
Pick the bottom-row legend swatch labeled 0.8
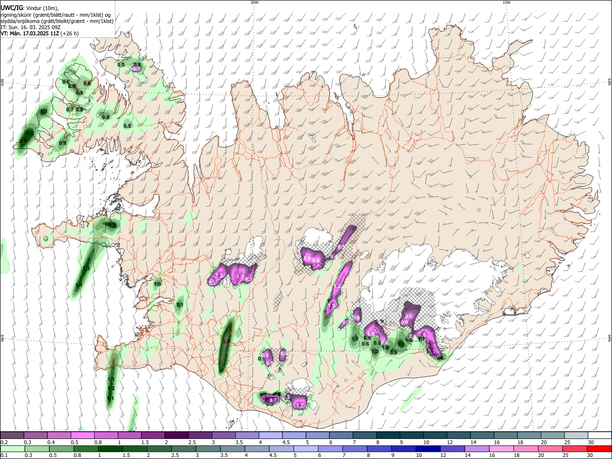86,448
